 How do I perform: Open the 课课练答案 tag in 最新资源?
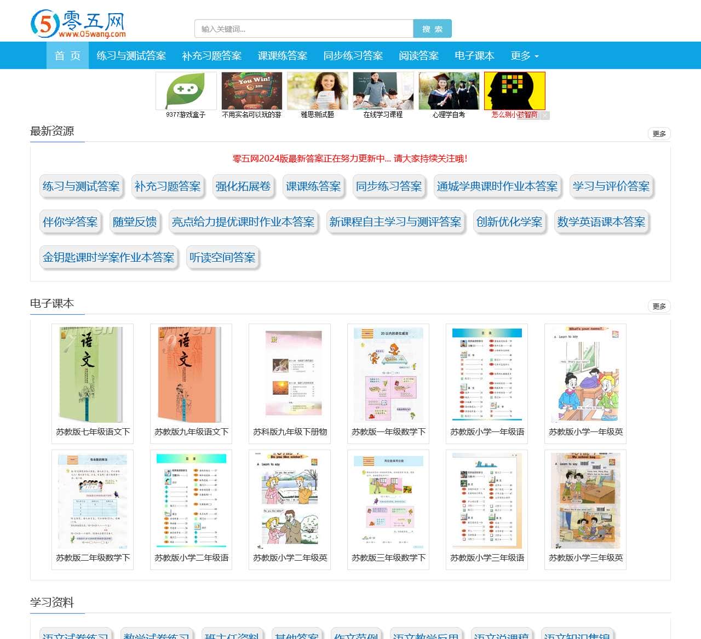[313, 186]
